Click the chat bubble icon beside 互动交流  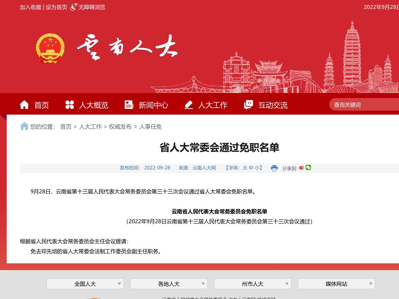(x=248, y=105)
